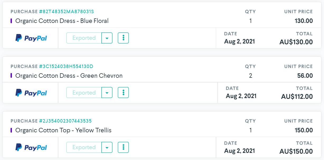The image size is (324, 160).
Task: Expand Exported dropdown arrow for Blue Floral order
Action: [x=107, y=38]
